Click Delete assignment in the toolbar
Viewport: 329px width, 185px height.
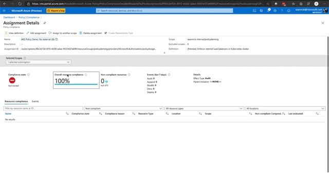coord(90,33)
